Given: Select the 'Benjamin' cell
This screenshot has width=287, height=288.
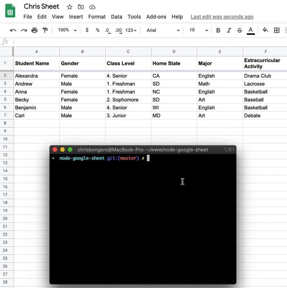Looking at the screenshot, I should coord(37,108).
